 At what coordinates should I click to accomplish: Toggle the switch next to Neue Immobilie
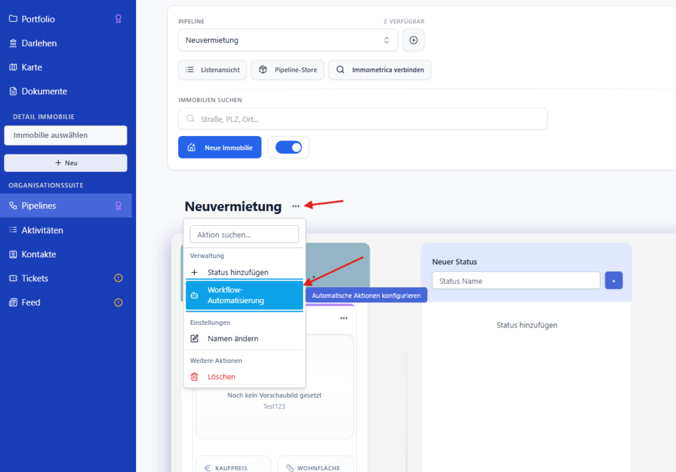(288, 147)
